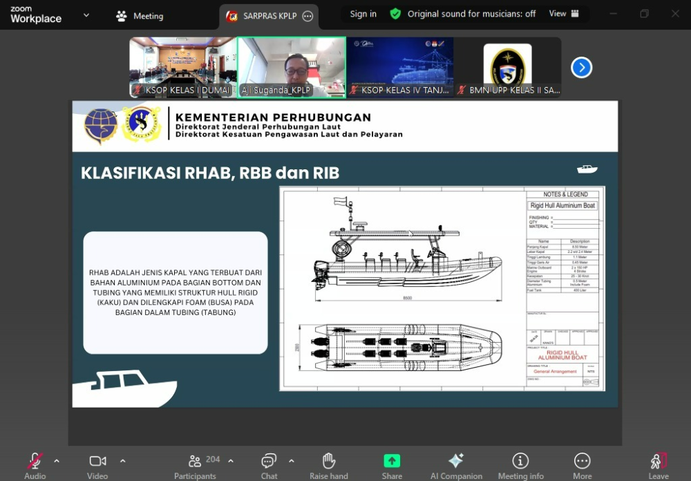Click the SARPRAS KPLP tab logo icon

click(x=231, y=17)
